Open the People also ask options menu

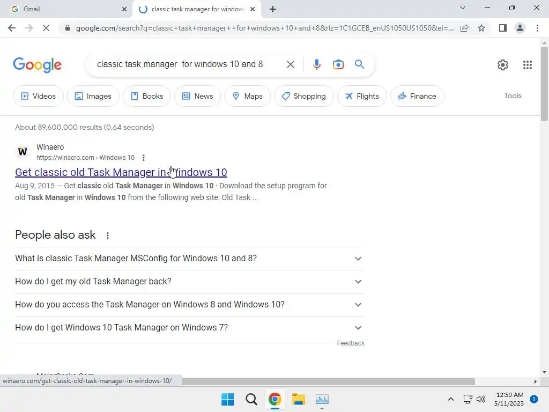[108, 236]
